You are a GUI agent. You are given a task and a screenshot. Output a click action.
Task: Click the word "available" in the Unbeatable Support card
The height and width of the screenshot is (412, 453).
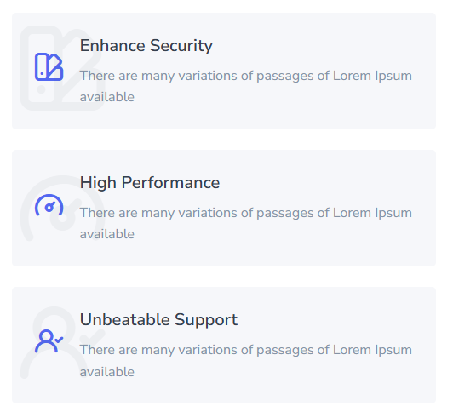coord(107,372)
